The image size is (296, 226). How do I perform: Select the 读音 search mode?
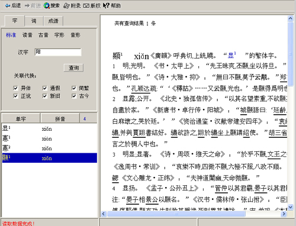[x=27, y=35]
